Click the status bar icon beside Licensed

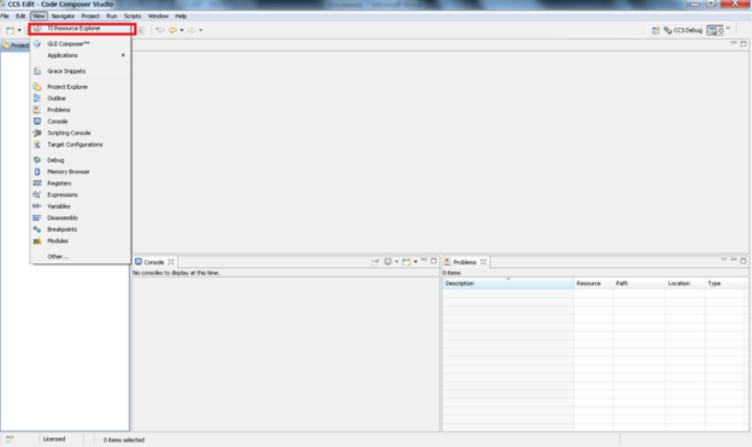[x=9, y=438]
